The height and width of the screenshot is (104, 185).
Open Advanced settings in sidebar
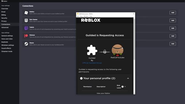click(5, 27)
